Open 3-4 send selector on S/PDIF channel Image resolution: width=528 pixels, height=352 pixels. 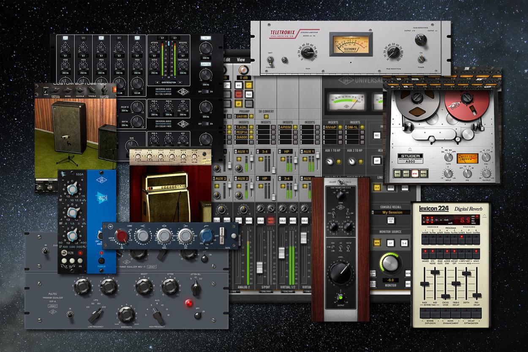pyautogui.click(x=264, y=151)
